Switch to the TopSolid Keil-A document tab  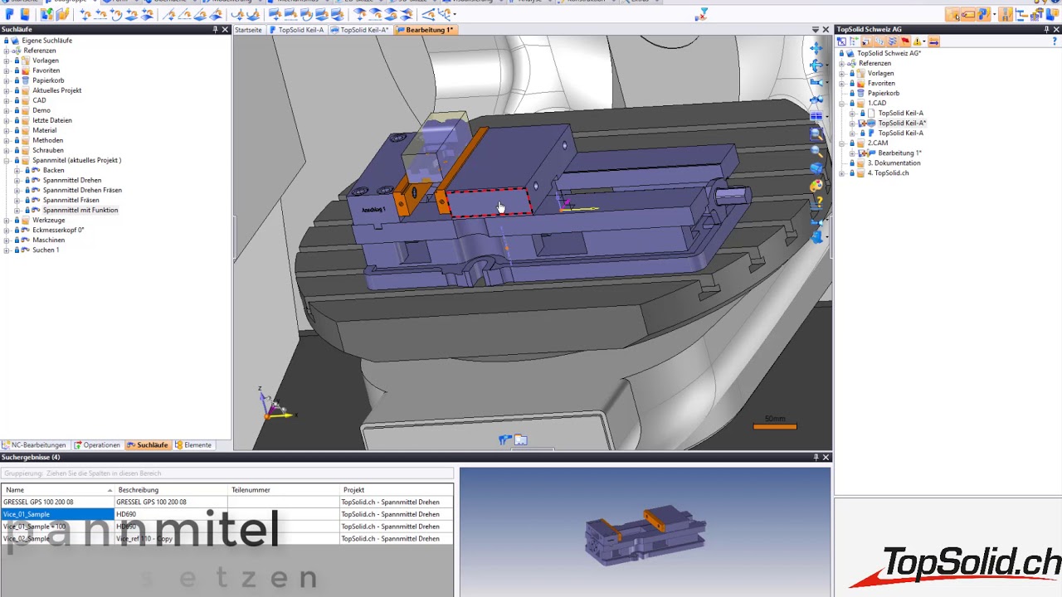pos(296,29)
